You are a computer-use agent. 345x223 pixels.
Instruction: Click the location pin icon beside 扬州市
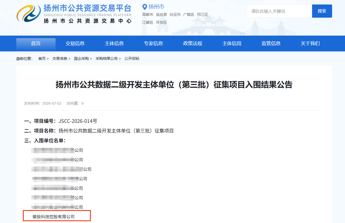click(144, 7)
